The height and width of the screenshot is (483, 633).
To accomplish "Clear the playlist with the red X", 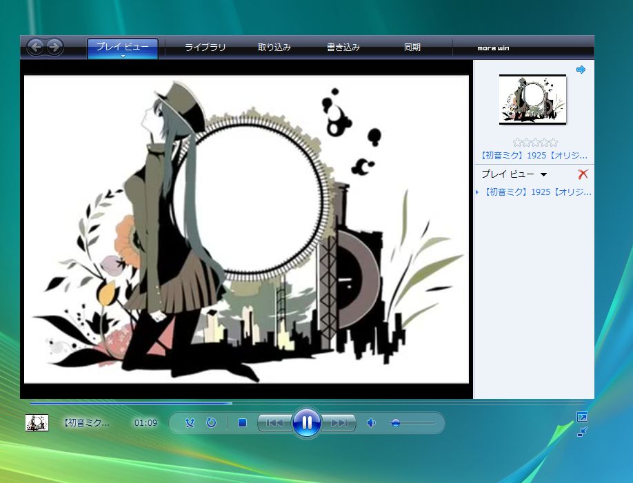I will pyautogui.click(x=583, y=174).
